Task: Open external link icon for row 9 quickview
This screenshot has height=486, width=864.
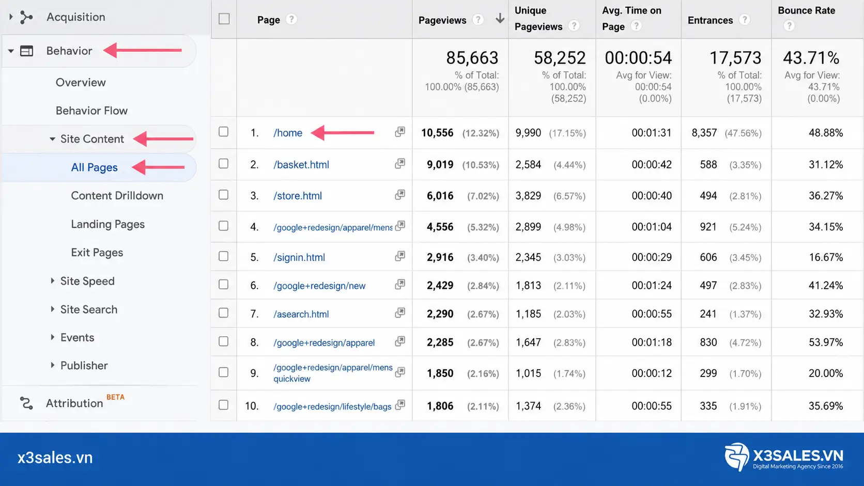Action: 400,372
